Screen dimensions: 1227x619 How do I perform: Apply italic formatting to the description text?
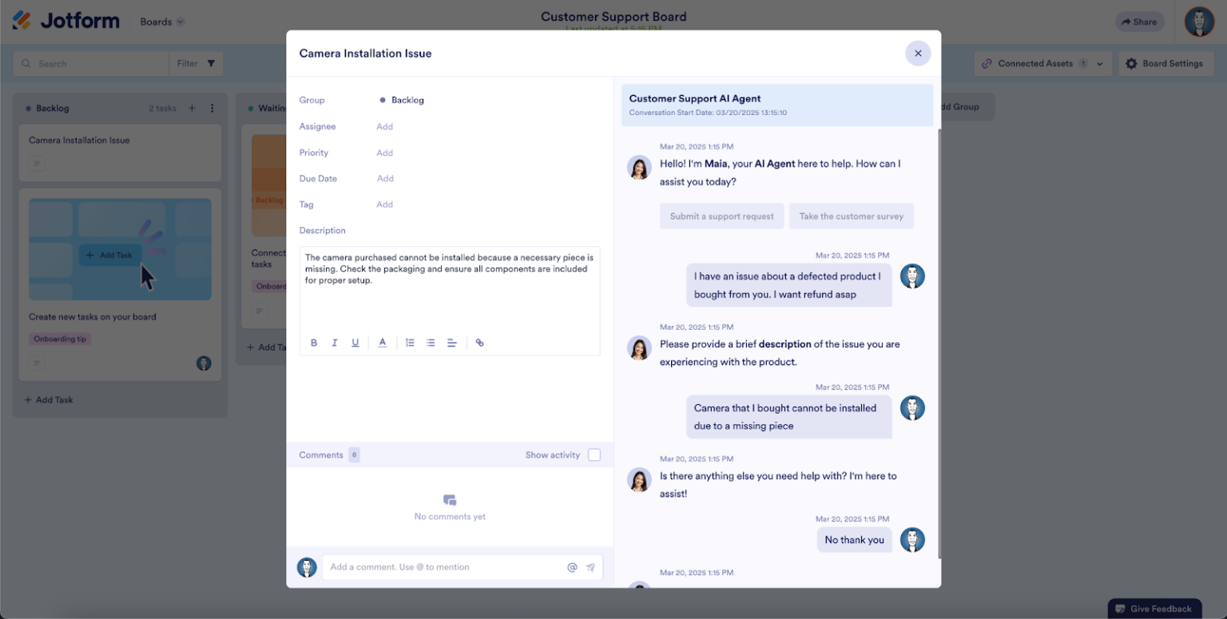[335, 343]
